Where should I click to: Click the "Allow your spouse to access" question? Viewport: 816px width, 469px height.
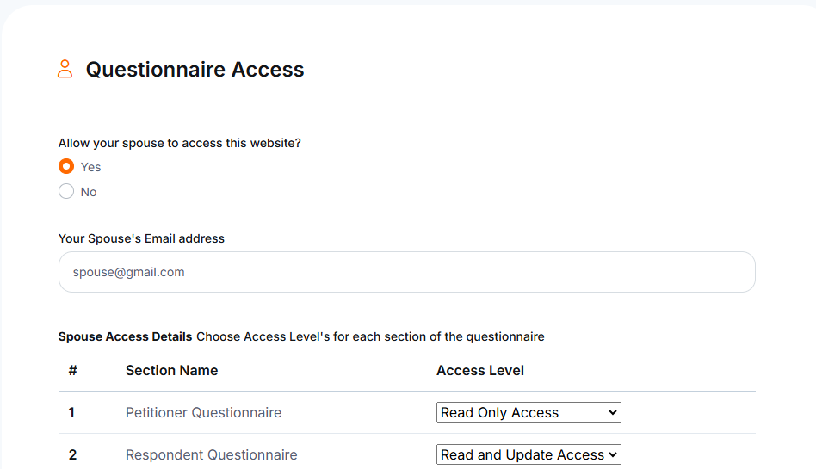[180, 143]
